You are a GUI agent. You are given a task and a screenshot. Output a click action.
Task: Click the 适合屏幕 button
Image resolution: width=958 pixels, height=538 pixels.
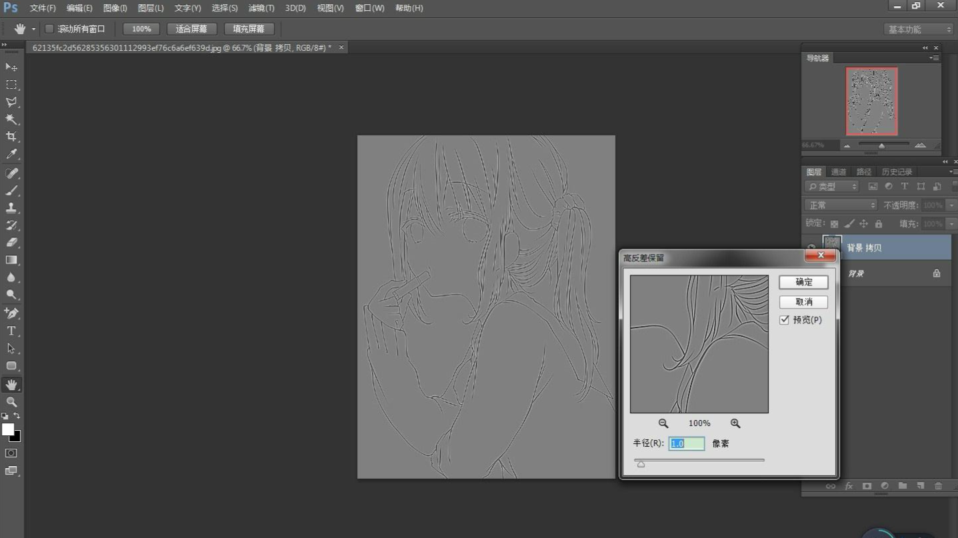tap(191, 29)
